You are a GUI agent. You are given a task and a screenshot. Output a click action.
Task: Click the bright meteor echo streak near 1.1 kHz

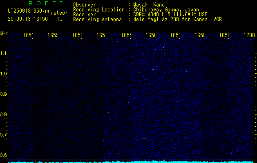(165, 53)
